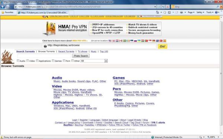Click the Internet zone globe in status bar
The width and height of the screenshot is (223, 139).
(x=153, y=137)
